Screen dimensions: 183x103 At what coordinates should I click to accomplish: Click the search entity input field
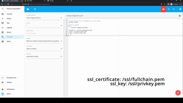(44, 33)
